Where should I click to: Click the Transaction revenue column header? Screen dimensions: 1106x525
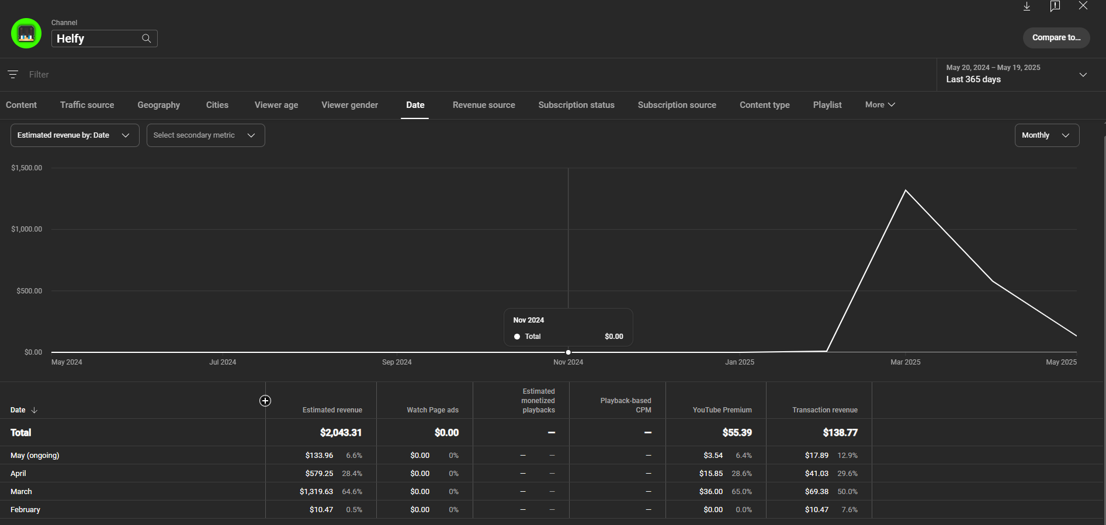pyautogui.click(x=825, y=410)
